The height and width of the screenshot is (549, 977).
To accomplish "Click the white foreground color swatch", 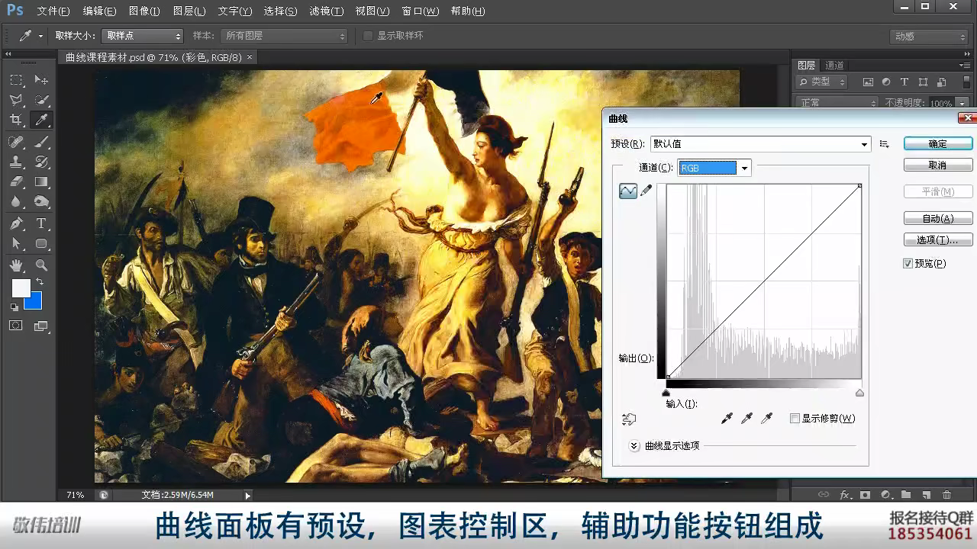I will coord(19,287).
